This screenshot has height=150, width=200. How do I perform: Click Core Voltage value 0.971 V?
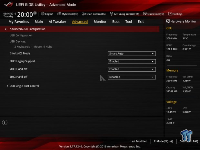tap(186, 49)
